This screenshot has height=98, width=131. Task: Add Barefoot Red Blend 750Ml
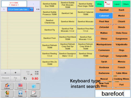point(68,38)
